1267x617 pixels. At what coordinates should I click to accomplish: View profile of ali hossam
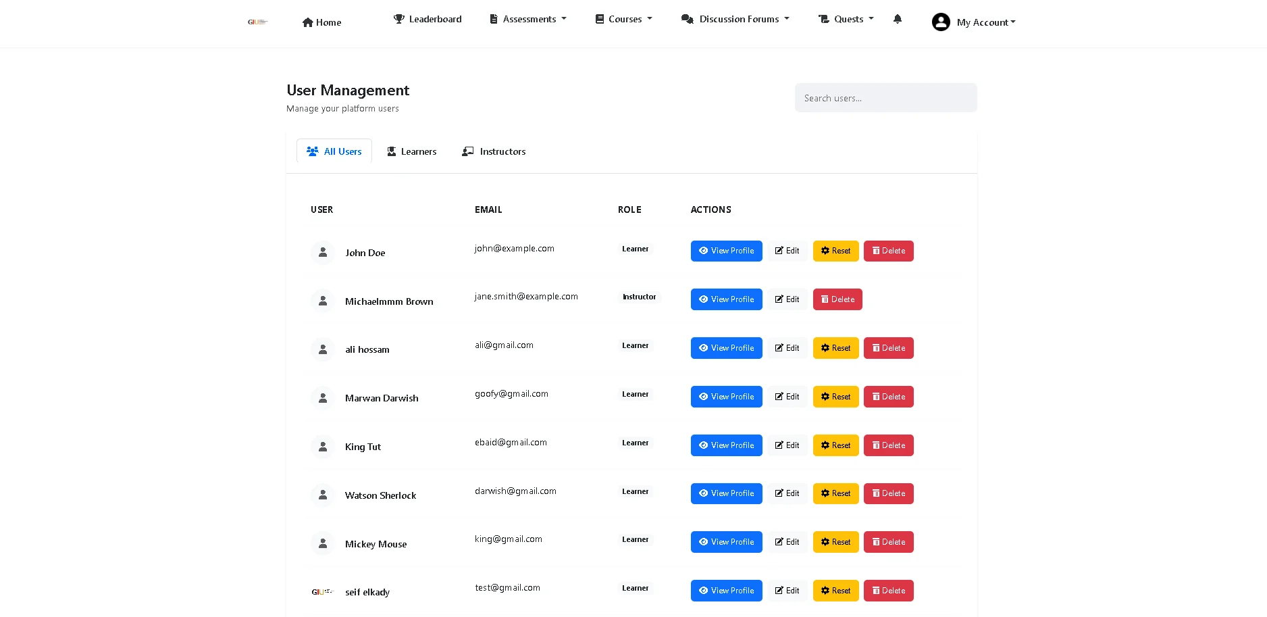tap(726, 348)
